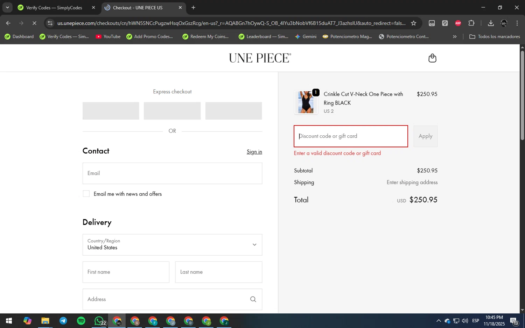The height and width of the screenshot is (328, 525).
Task: Switch to the Chrome window with G profile
Action: [x=135, y=321]
